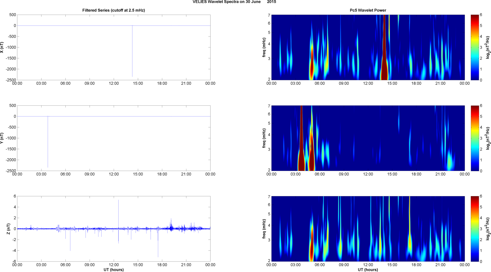Click the '500' tick on Y (nT) axis

point(13,105)
